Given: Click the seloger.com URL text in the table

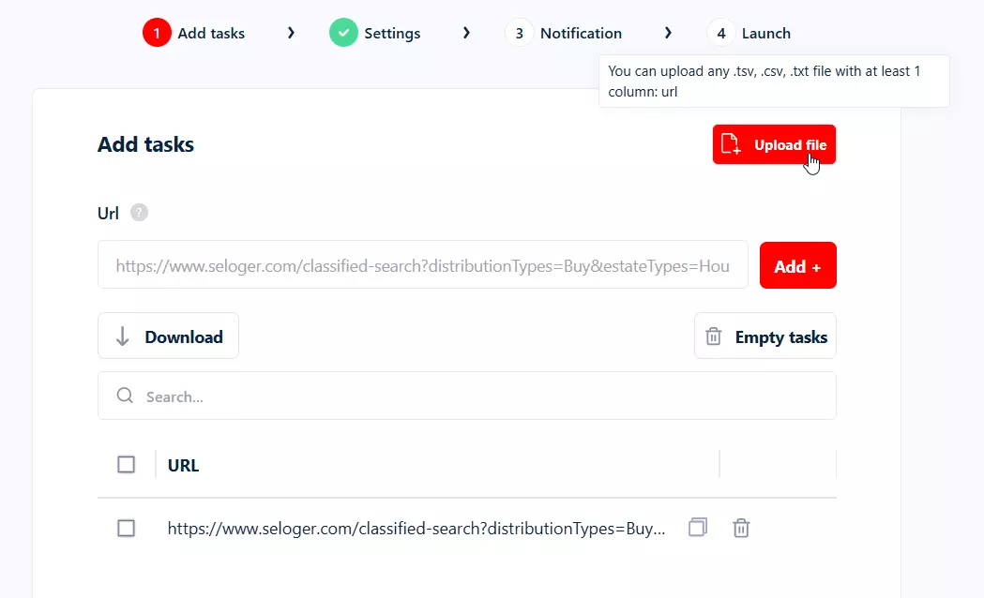Looking at the screenshot, I should [416, 529].
